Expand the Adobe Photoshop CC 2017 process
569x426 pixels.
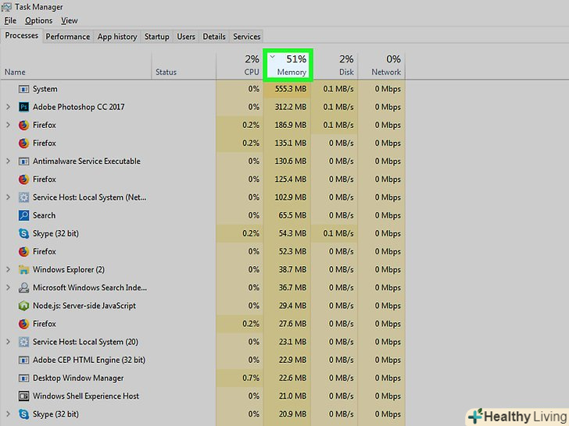click(x=8, y=107)
